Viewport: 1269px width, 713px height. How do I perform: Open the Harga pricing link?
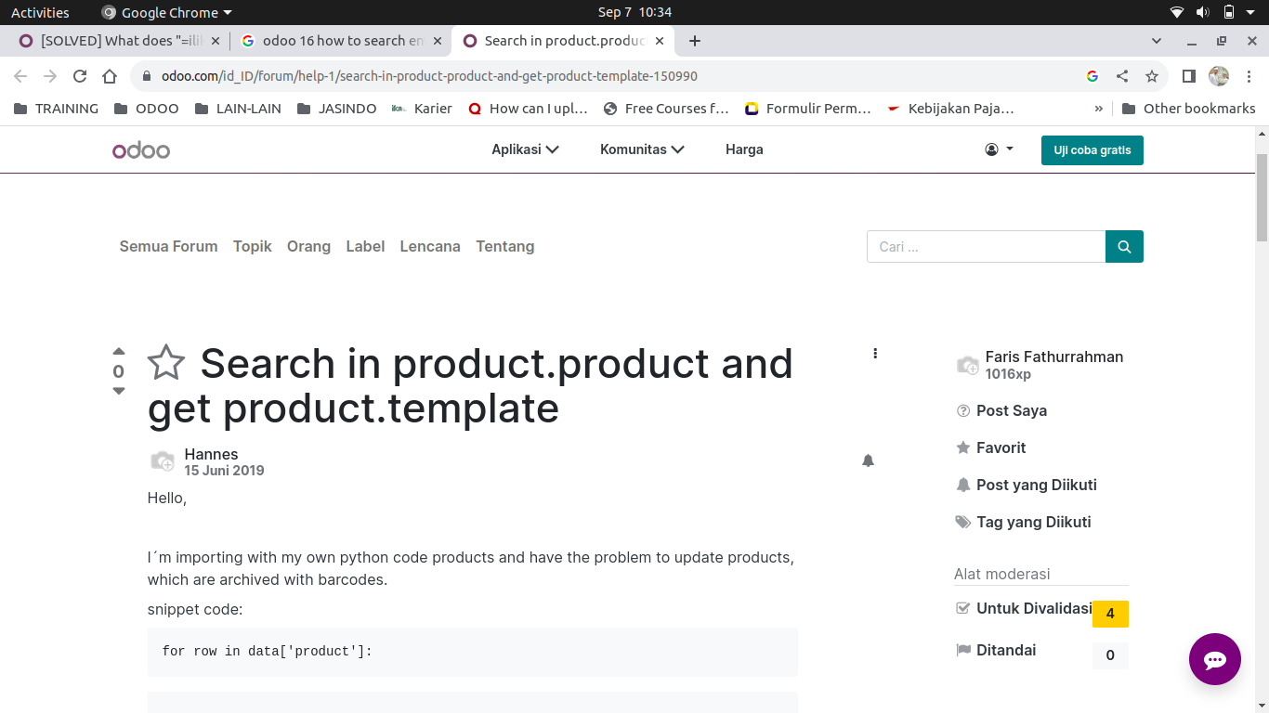click(x=744, y=149)
